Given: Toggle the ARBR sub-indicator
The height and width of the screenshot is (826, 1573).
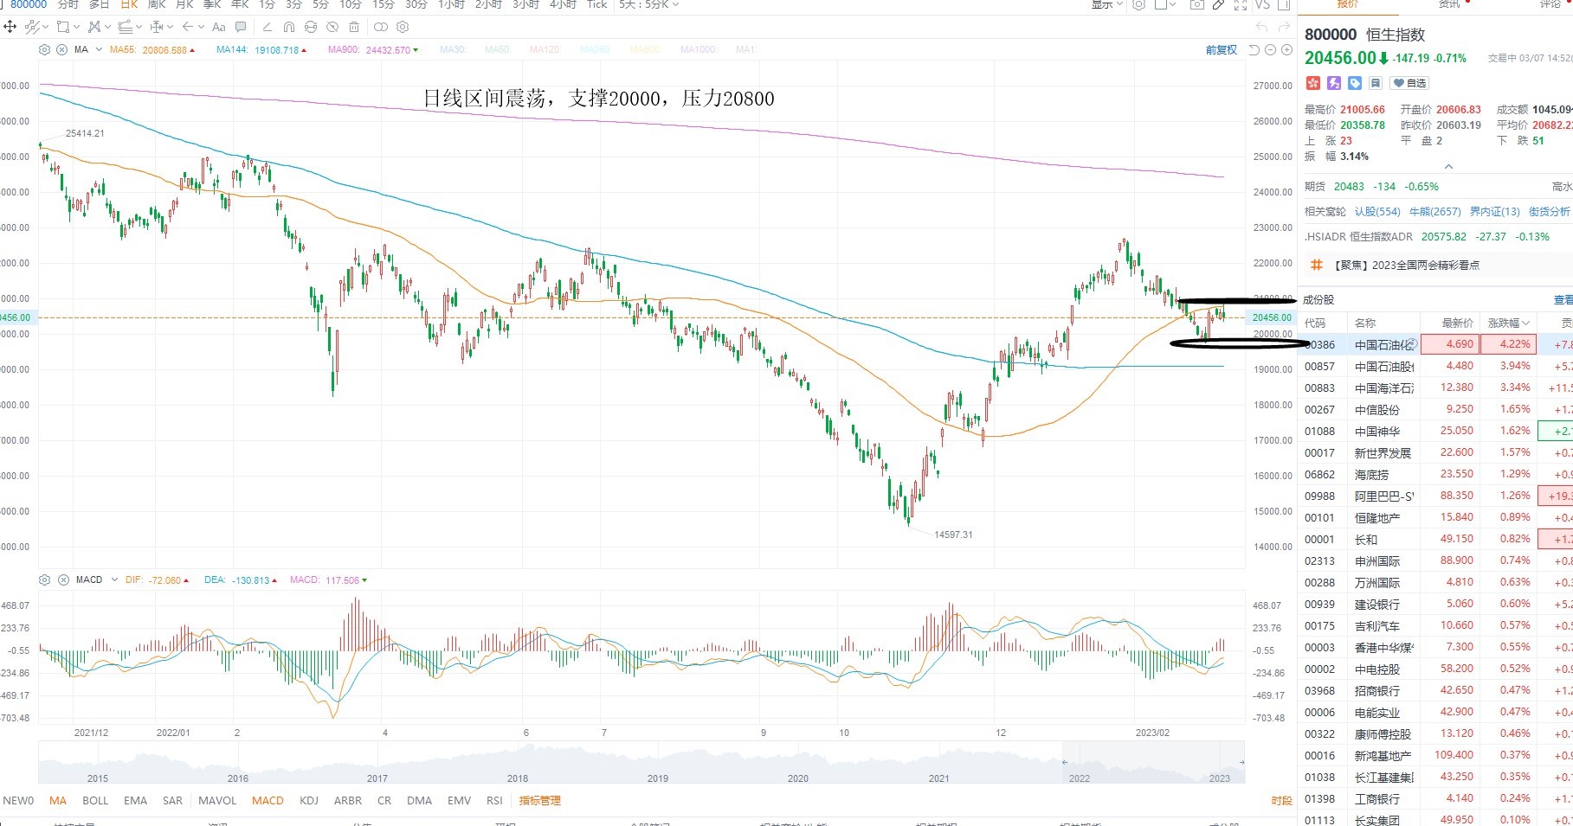Looking at the screenshot, I should pos(348,800).
